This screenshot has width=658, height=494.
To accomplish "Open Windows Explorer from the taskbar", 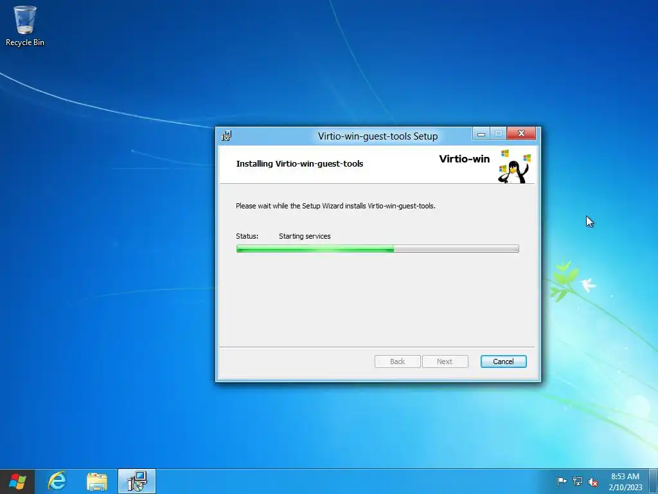I will pyautogui.click(x=97, y=481).
